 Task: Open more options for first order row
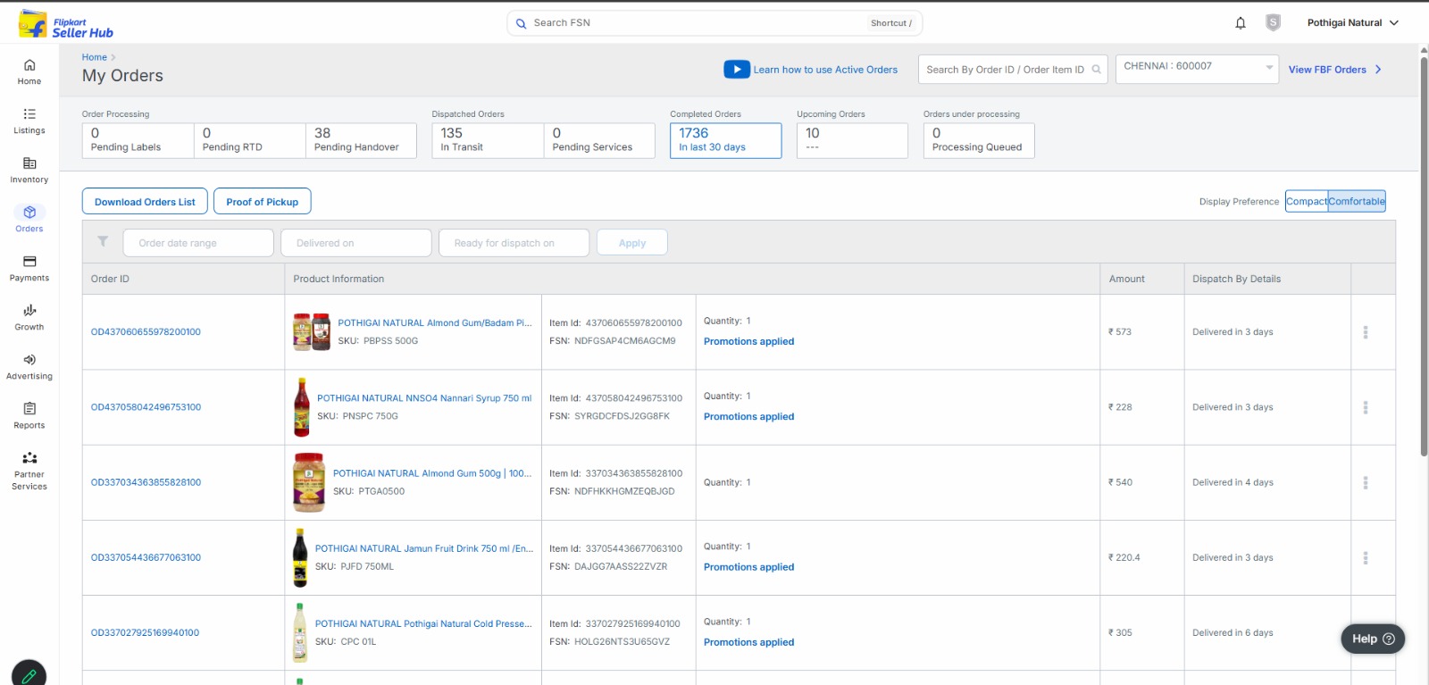pyautogui.click(x=1365, y=332)
